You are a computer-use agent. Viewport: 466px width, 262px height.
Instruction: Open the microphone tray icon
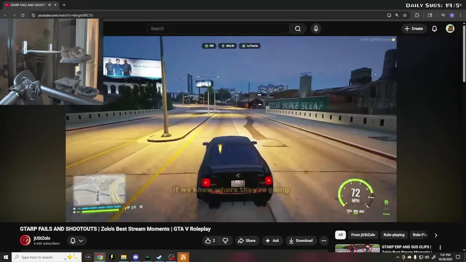coord(415,257)
